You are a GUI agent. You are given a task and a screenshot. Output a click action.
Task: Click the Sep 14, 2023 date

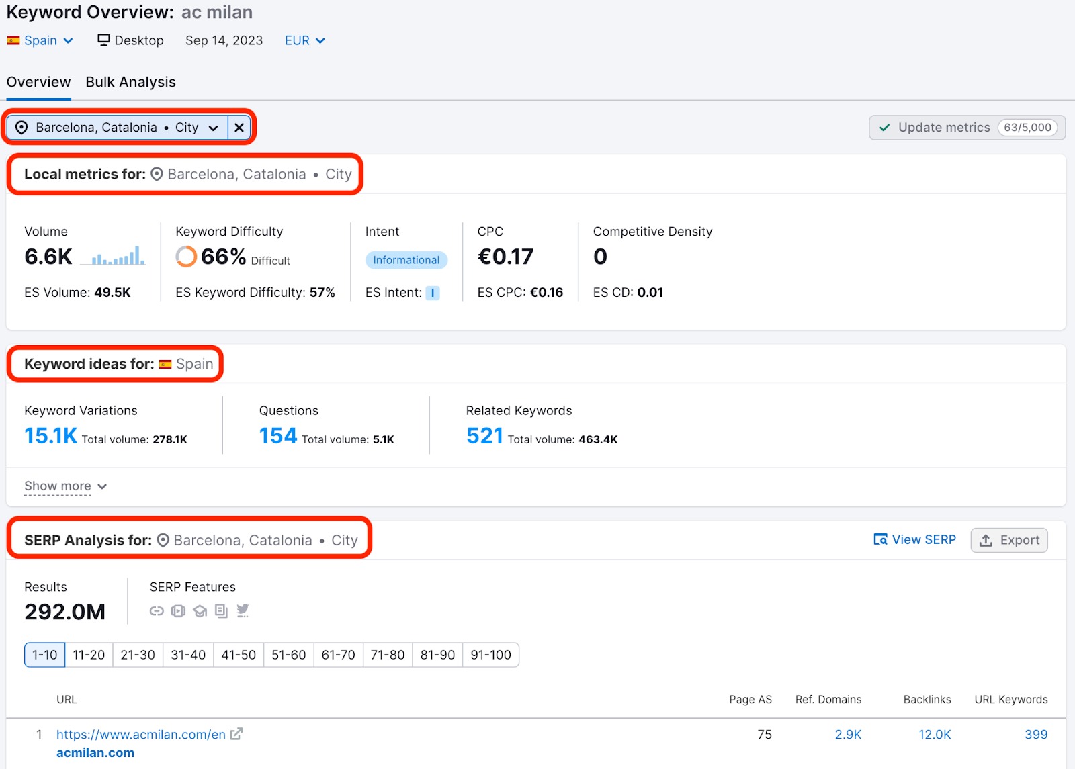[x=224, y=40]
